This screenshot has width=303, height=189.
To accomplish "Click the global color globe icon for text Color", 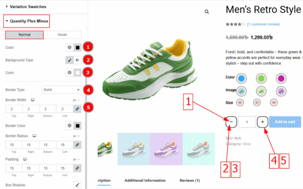I will tap(70, 48).
